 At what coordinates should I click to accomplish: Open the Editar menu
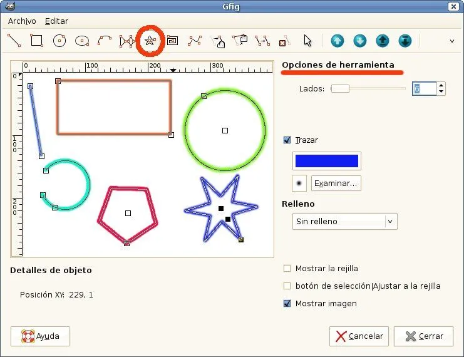56,21
